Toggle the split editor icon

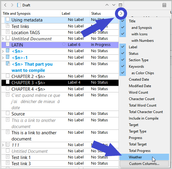click(121, 5)
